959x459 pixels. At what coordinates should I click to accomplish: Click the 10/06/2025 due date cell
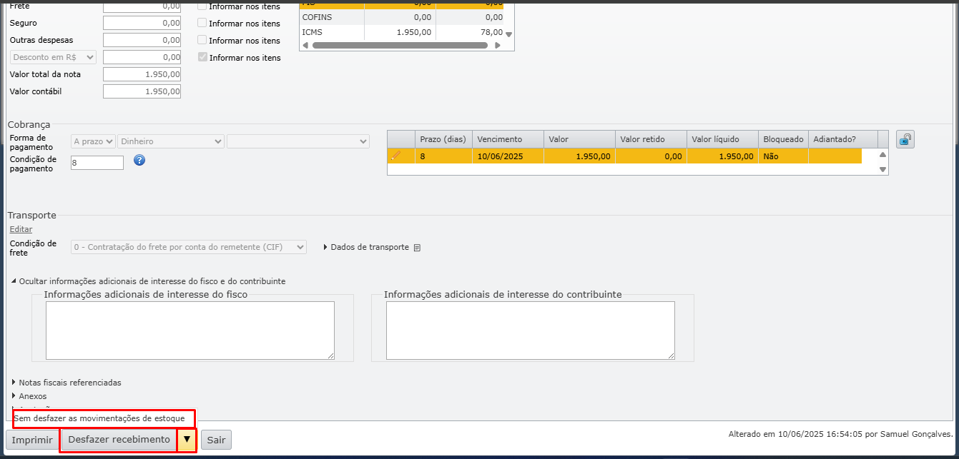pos(508,156)
